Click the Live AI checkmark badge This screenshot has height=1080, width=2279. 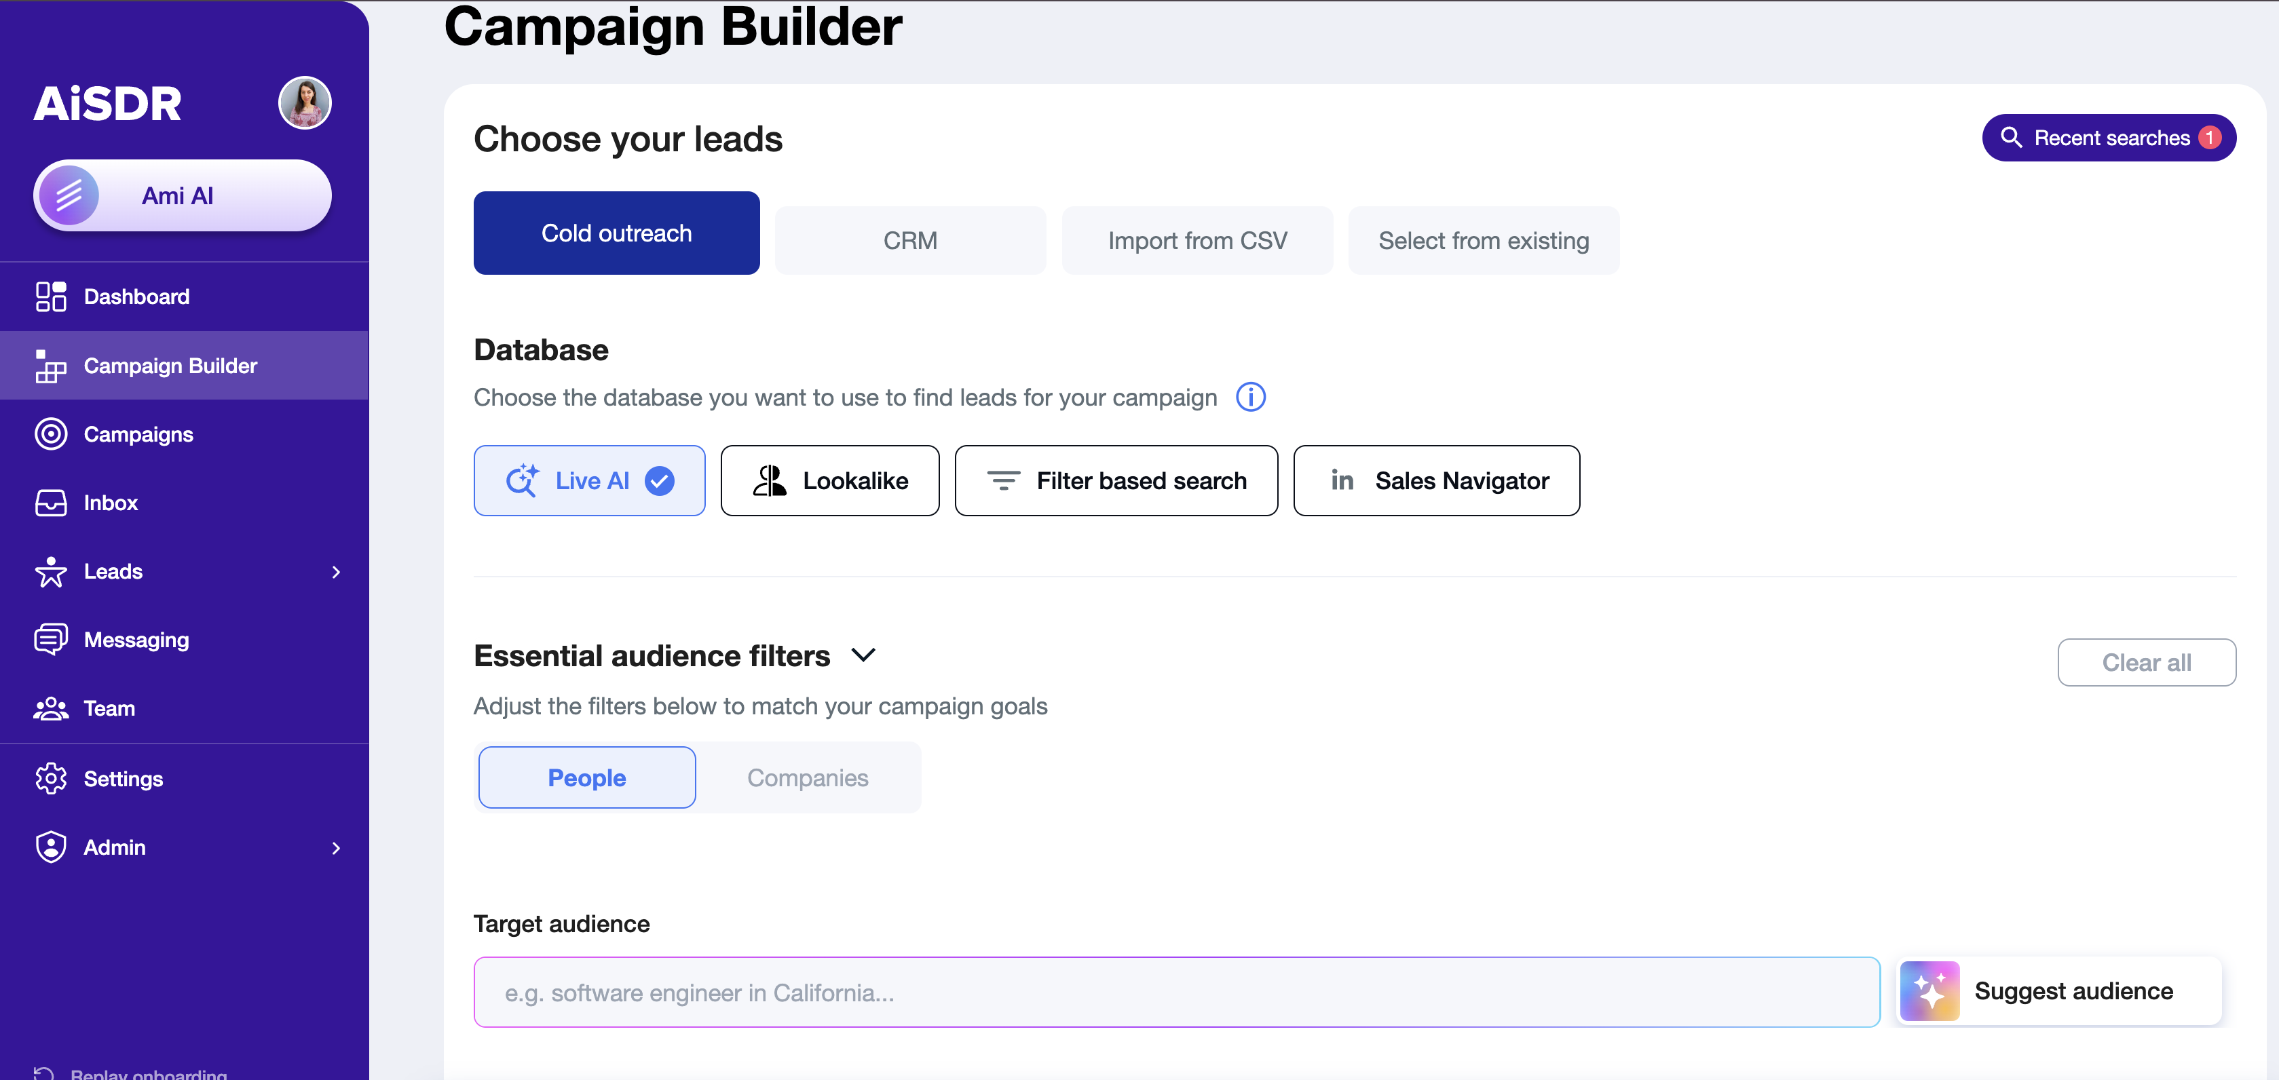[x=659, y=480]
